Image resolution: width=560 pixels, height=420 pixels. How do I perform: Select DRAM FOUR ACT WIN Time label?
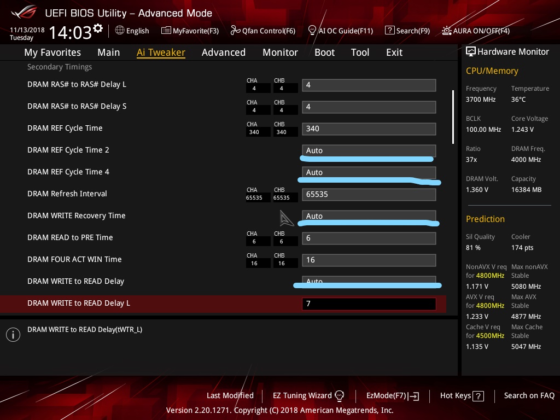74,259
